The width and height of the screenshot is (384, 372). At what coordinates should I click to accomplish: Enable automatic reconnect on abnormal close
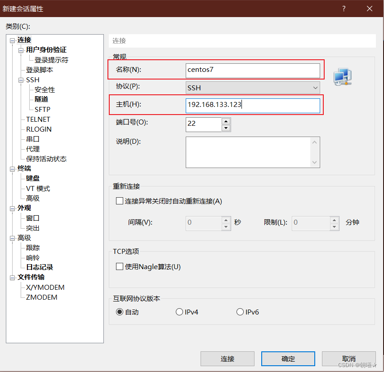[120, 201]
